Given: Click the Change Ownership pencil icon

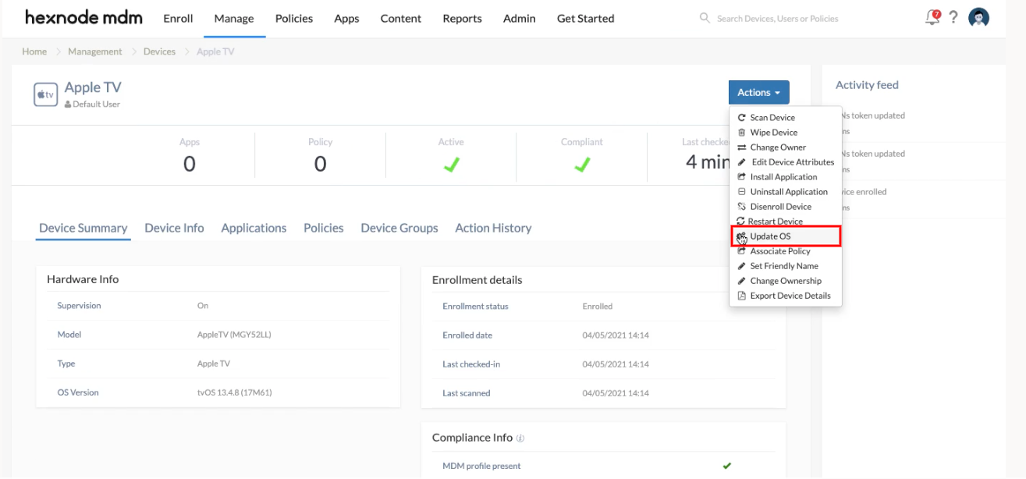Looking at the screenshot, I should pos(742,281).
